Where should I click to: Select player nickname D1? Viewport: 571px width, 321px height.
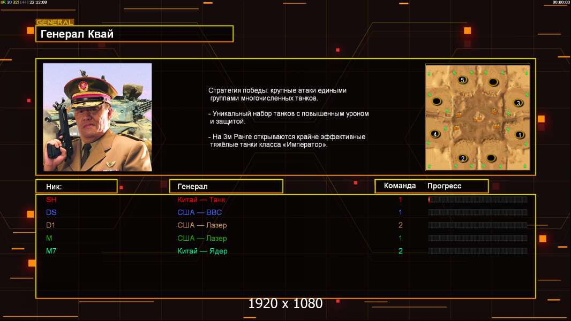click(50, 225)
